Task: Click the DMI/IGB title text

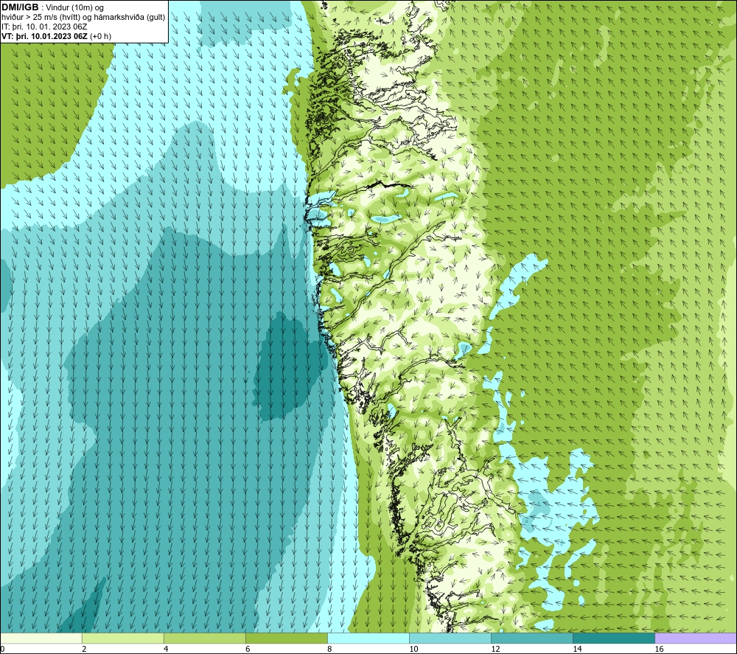Action: (x=20, y=7)
